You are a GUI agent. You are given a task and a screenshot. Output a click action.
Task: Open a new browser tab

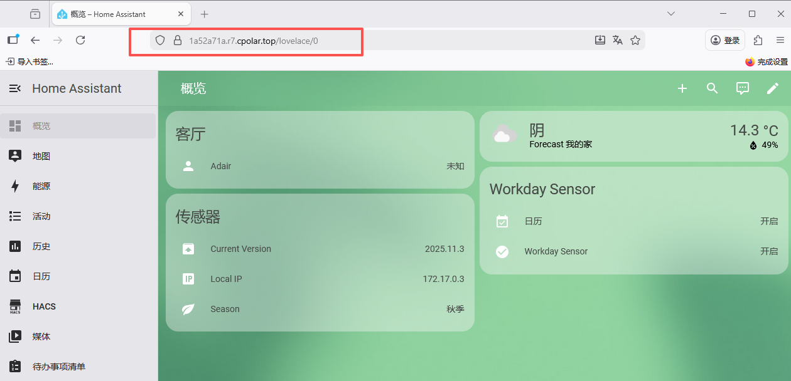click(204, 14)
